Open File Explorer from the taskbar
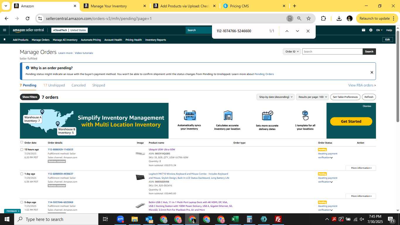The height and width of the screenshot is (225, 400). coord(134,219)
